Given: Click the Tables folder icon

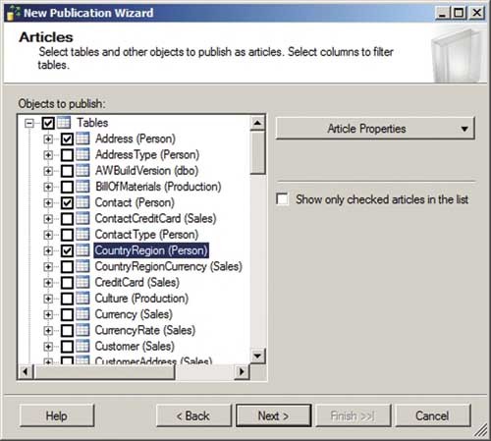Looking at the screenshot, I should [64, 123].
